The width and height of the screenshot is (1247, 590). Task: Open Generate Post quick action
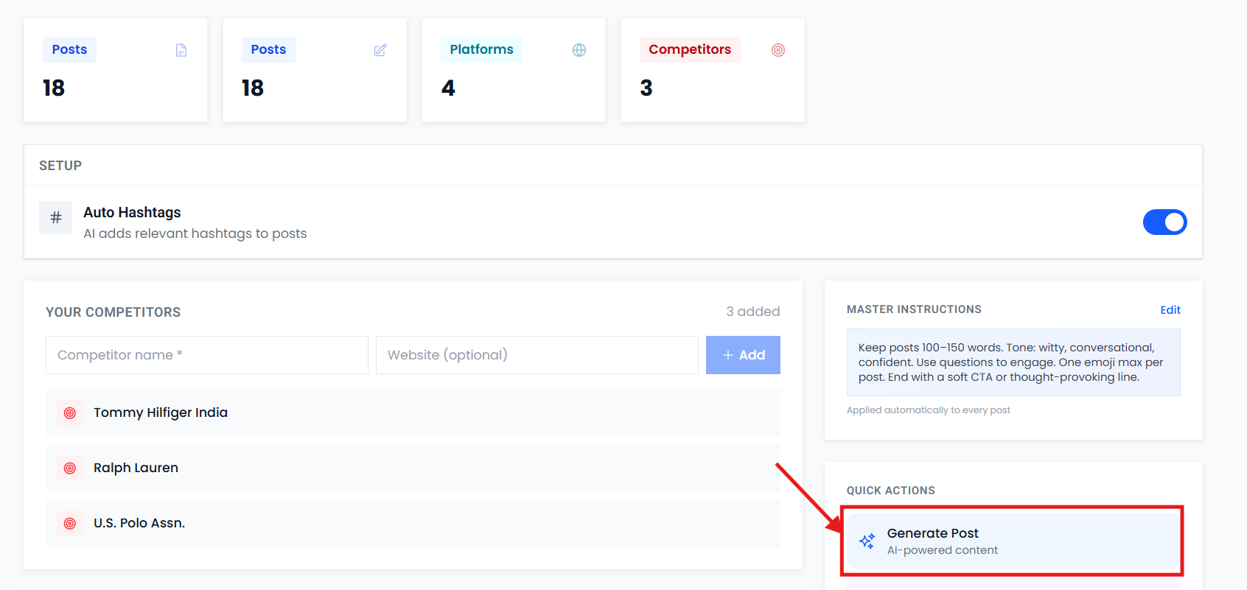[1013, 541]
